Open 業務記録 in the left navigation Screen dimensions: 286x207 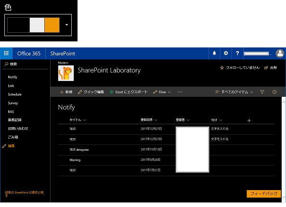click(x=14, y=120)
